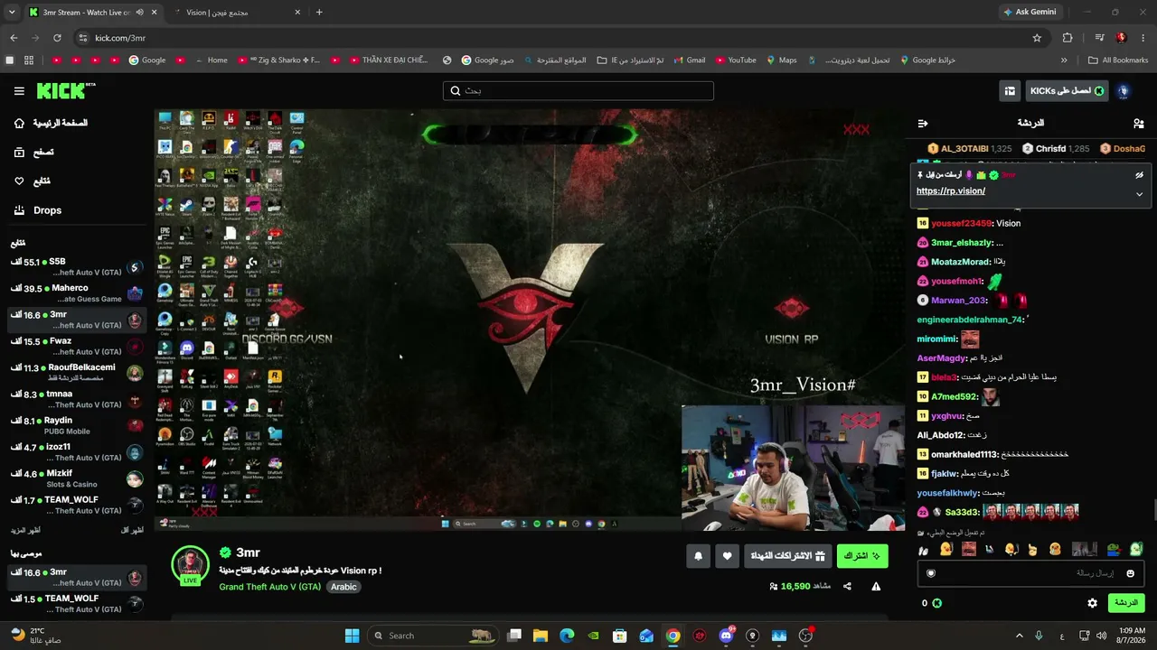Bookmark this page with the star icon

coord(1037,38)
